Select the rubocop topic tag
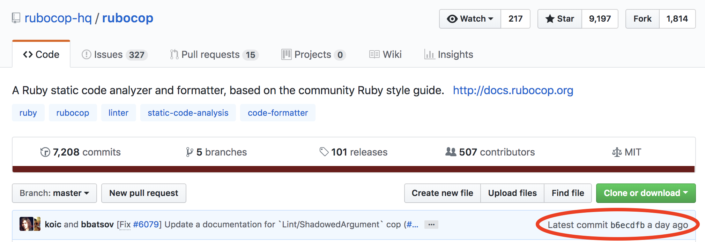The image size is (705, 242). point(73,113)
